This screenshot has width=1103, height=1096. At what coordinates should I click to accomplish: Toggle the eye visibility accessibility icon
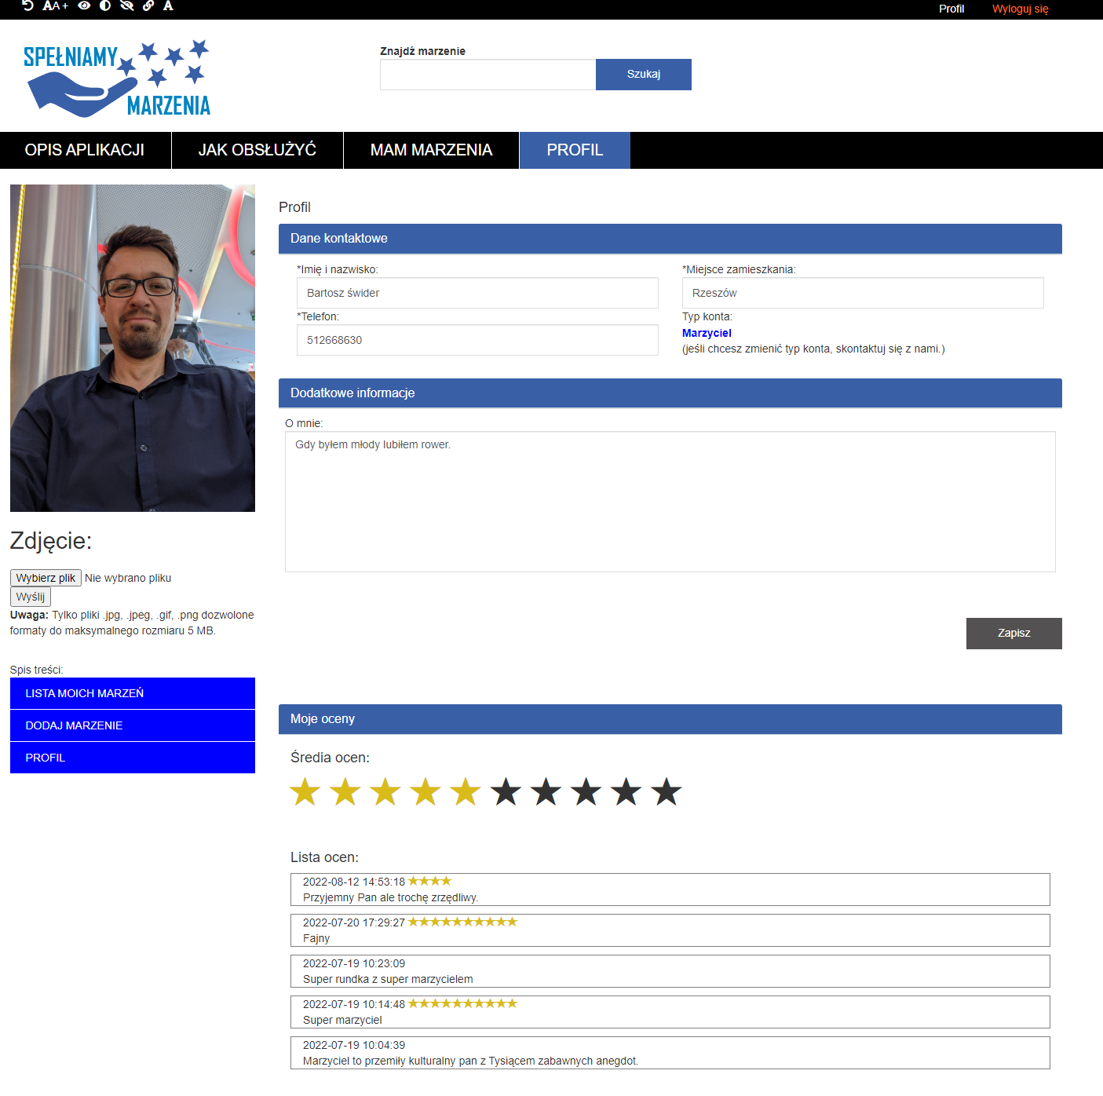coord(84,5)
